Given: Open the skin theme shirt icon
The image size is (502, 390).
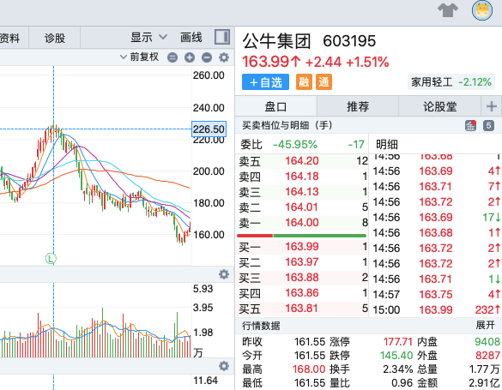Looking at the screenshot, I should point(448,10).
